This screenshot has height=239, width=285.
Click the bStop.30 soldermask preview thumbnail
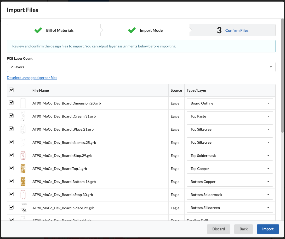pos(23,195)
